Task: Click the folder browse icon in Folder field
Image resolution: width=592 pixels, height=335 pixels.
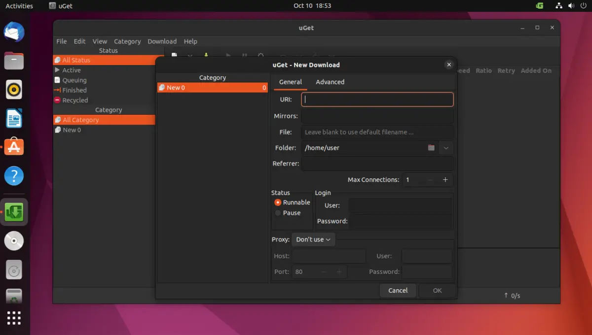Action: click(x=431, y=148)
